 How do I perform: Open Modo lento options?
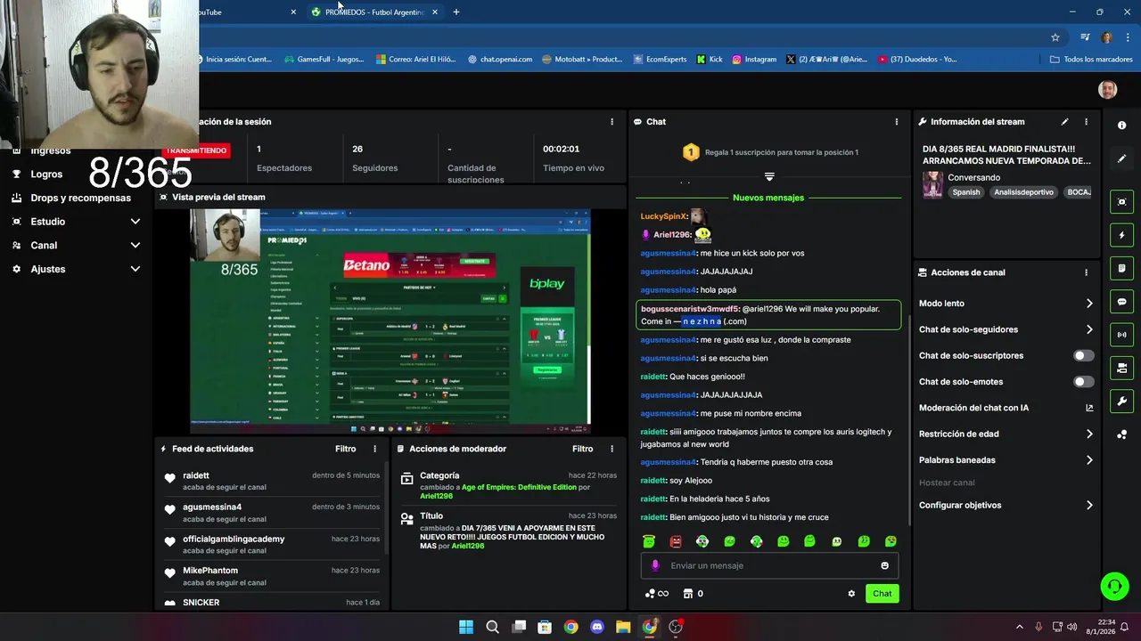1006,304
